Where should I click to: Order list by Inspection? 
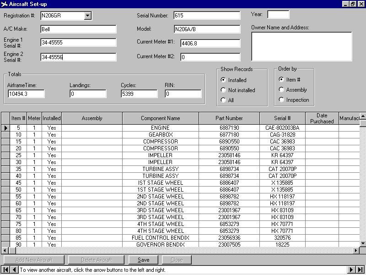281,100
